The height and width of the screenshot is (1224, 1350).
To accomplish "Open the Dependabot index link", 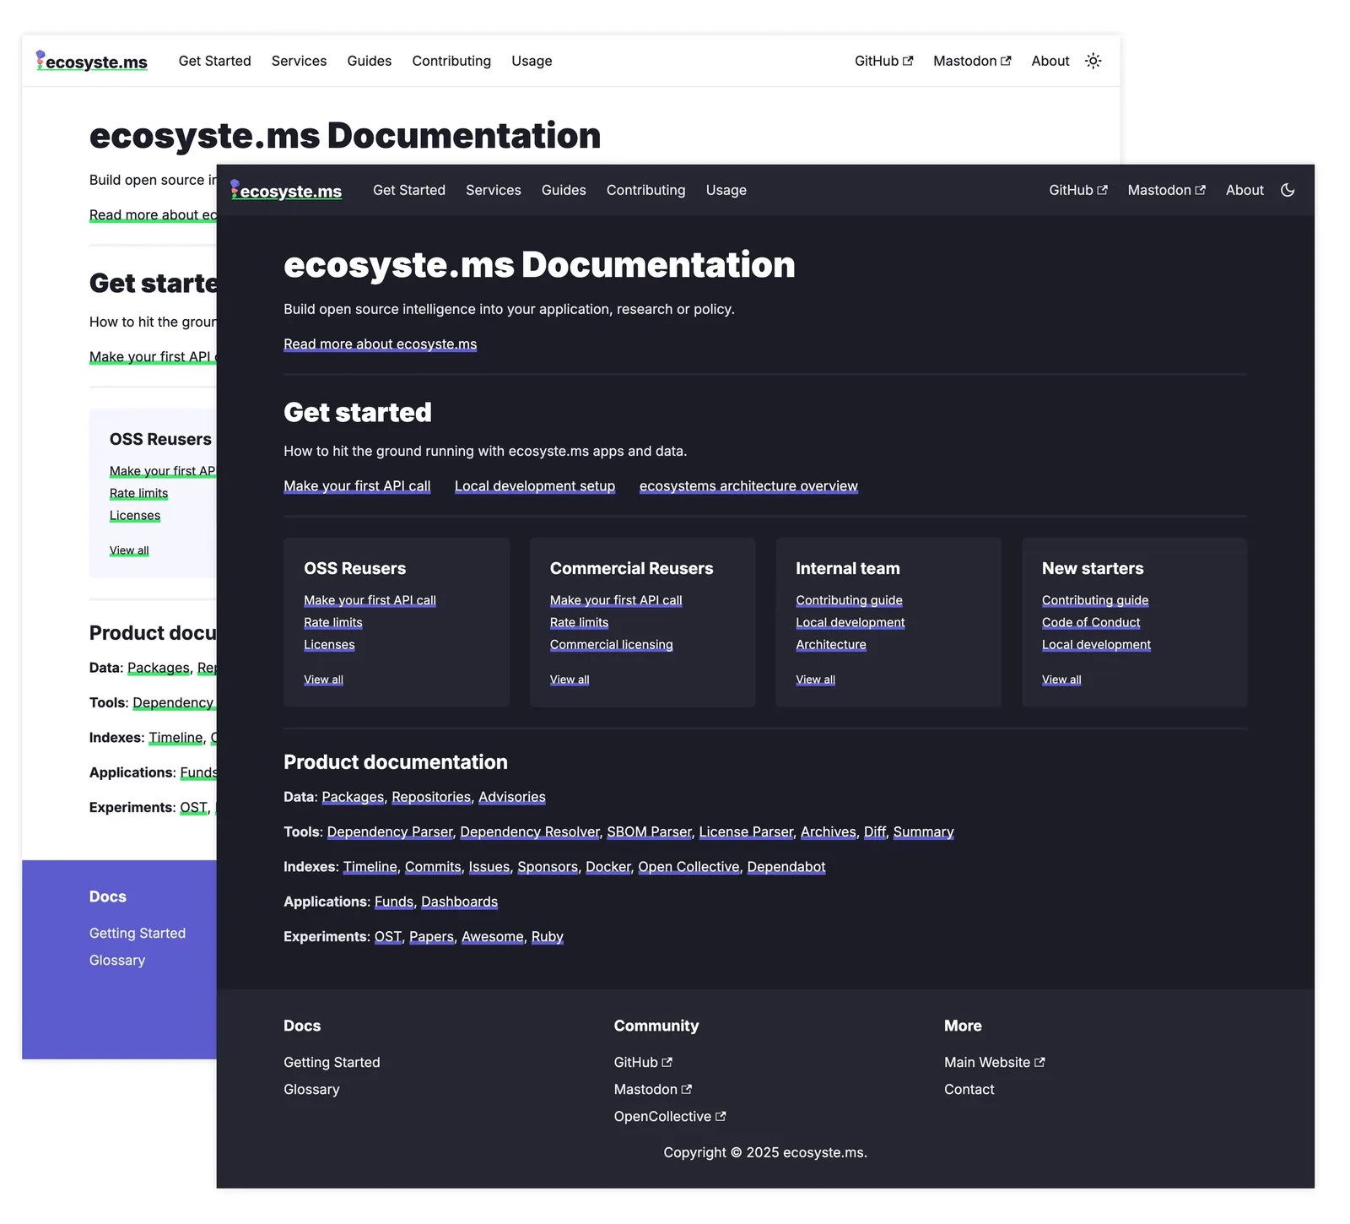I will 786,866.
